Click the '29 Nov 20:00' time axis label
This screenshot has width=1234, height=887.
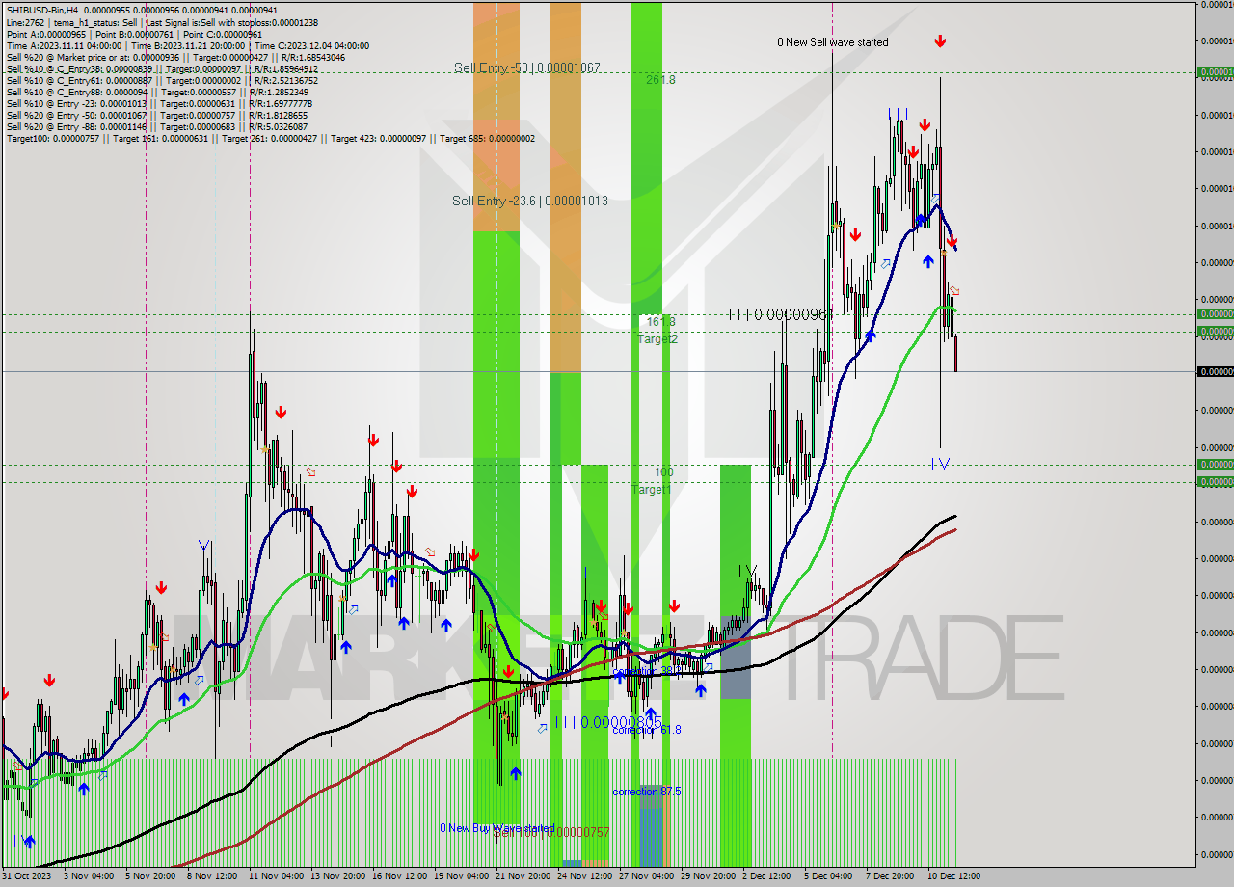707,876
